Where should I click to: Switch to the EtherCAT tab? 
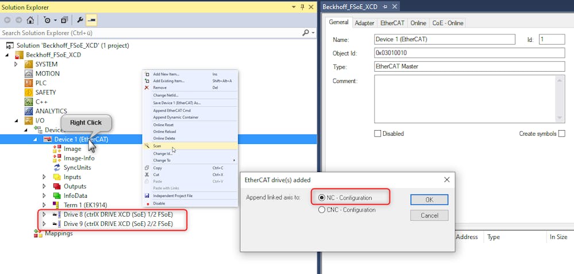tap(392, 23)
